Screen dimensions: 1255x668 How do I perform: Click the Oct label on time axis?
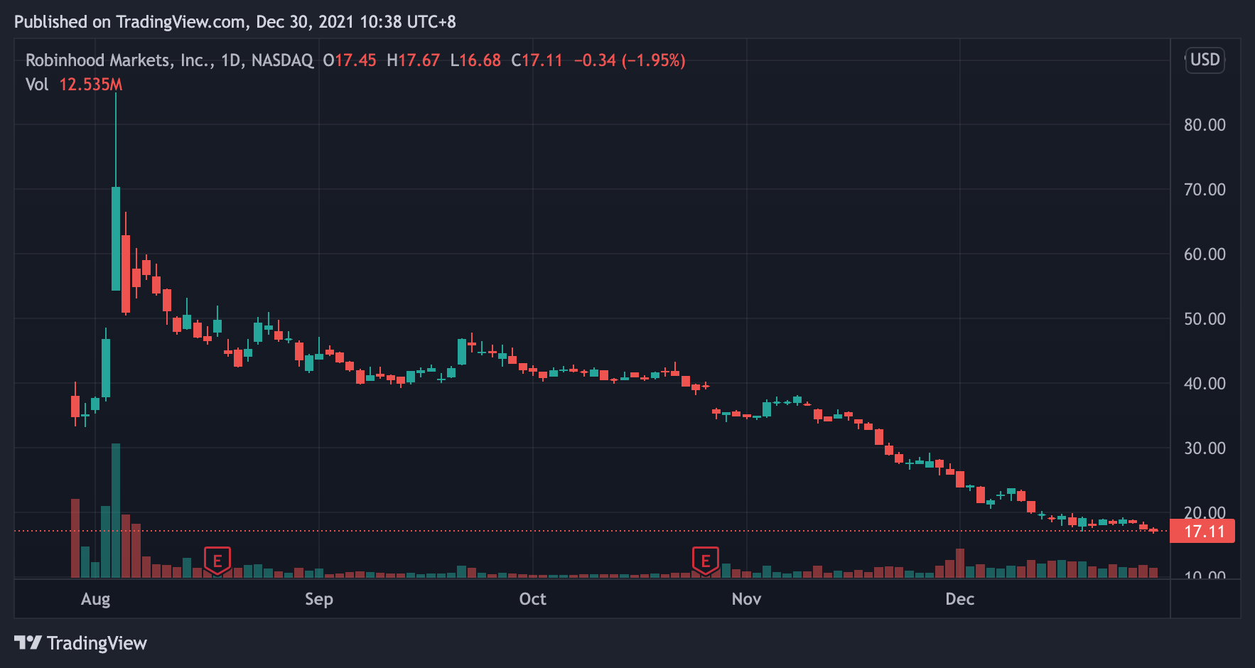click(x=533, y=599)
